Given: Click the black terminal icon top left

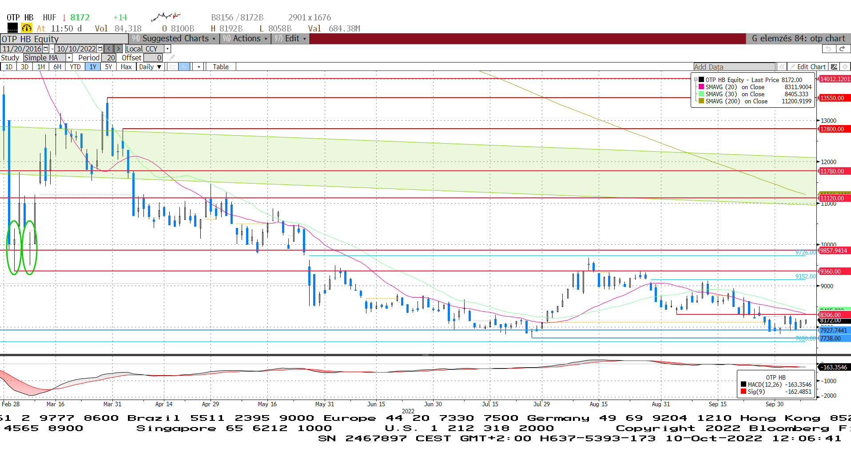Looking at the screenshot, I should point(12,28).
